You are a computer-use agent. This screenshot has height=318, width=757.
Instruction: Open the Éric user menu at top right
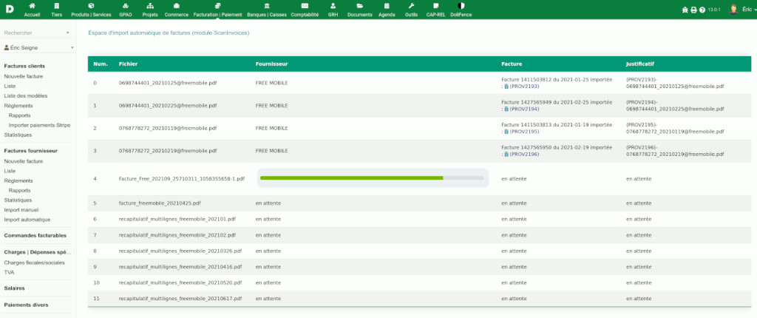click(738, 10)
